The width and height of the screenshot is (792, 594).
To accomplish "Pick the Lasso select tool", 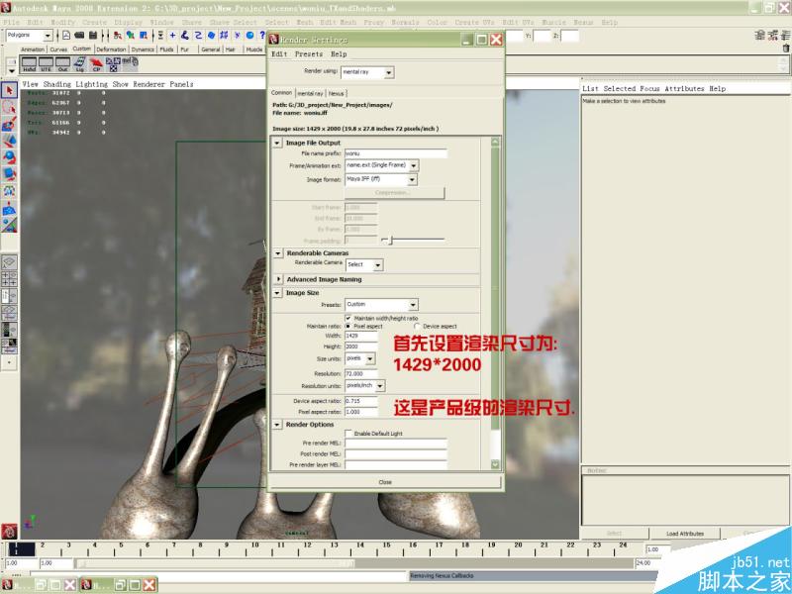I will (x=9, y=107).
